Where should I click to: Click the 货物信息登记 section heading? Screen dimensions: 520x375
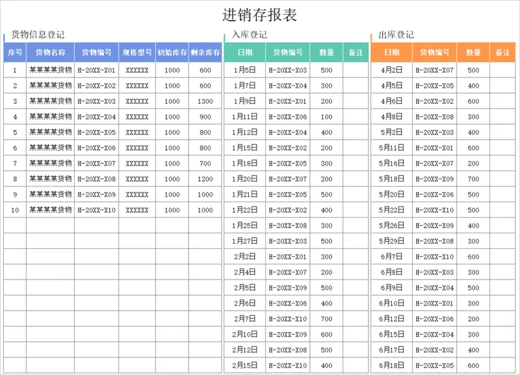coord(38,34)
